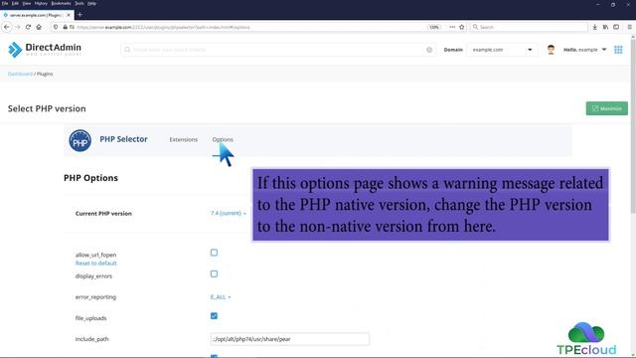The width and height of the screenshot is (636, 358).
Task: Open the downloads arrow icon
Action: pos(594,27)
